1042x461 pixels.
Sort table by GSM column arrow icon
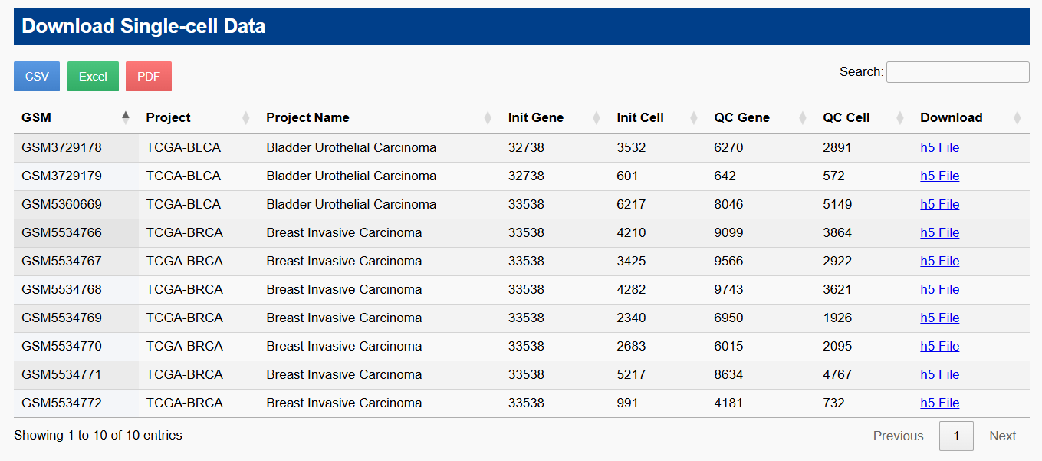pos(126,117)
